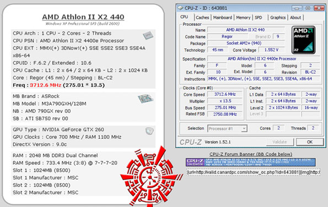Open the Processor #1 selection dropdown
Viewport: 328px width, 207px height.
[227, 128]
